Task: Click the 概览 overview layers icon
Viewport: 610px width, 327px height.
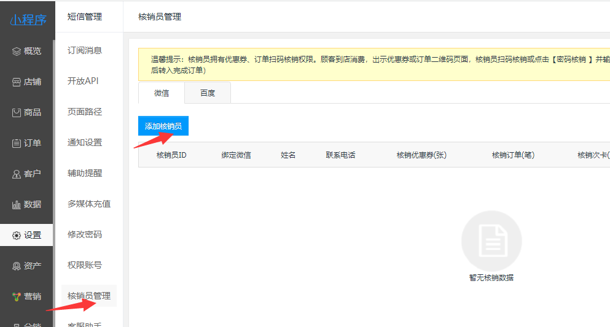Action: click(17, 52)
